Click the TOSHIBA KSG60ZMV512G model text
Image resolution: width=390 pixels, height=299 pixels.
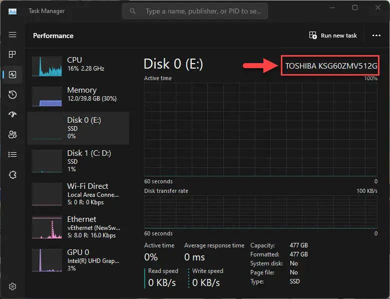pos(331,66)
